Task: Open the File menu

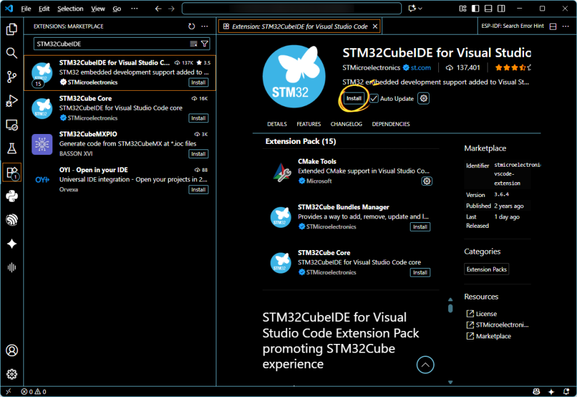Action: pyautogui.click(x=26, y=9)
